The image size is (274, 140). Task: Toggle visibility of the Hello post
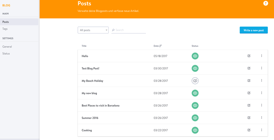coord(195,56)
